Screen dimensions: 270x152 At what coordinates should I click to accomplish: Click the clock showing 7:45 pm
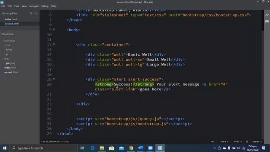[253, 147]
